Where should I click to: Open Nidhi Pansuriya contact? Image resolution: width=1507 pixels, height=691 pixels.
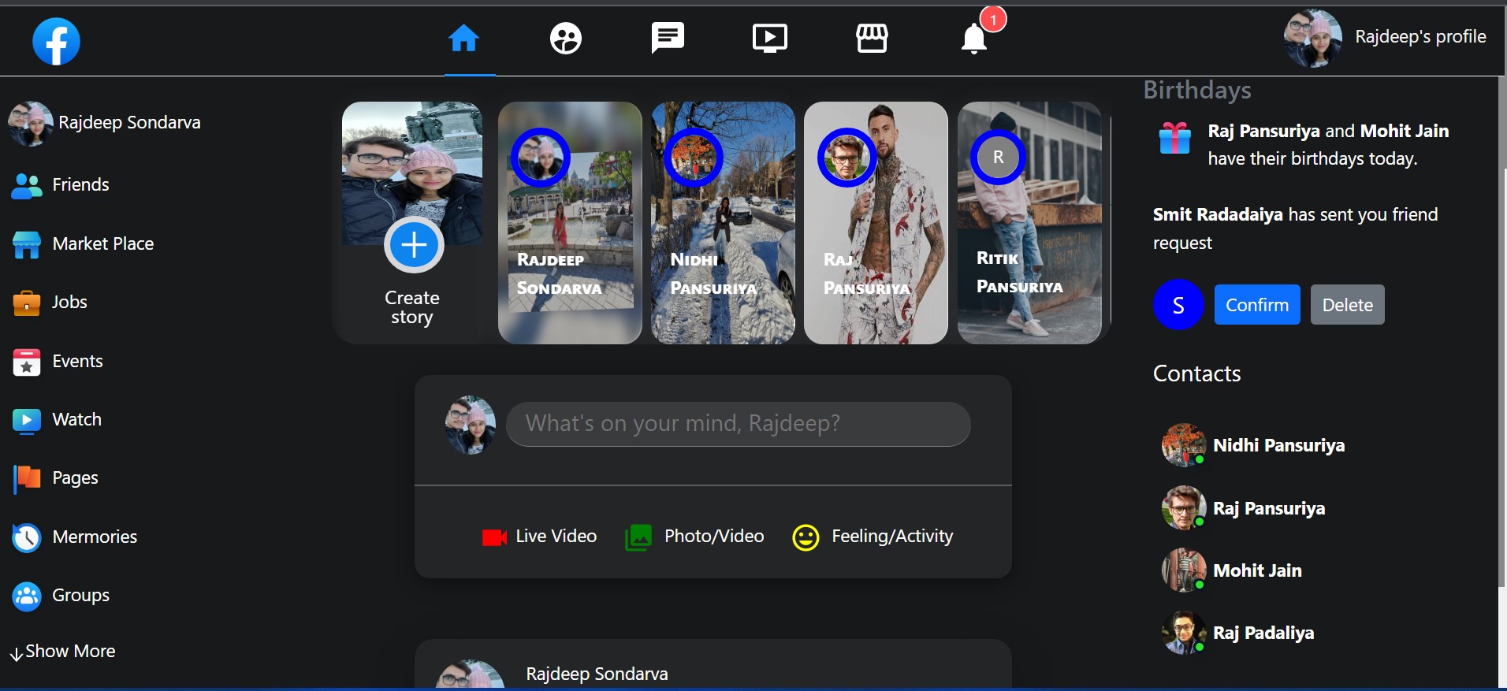(1253, 445)
